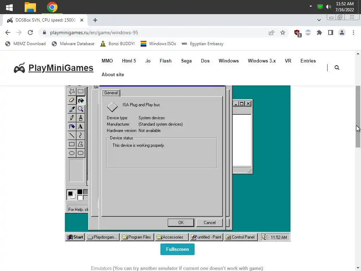This screenshot has height=271, width=361.
Task: Open the Entries menu item
Action: [308, 61]
